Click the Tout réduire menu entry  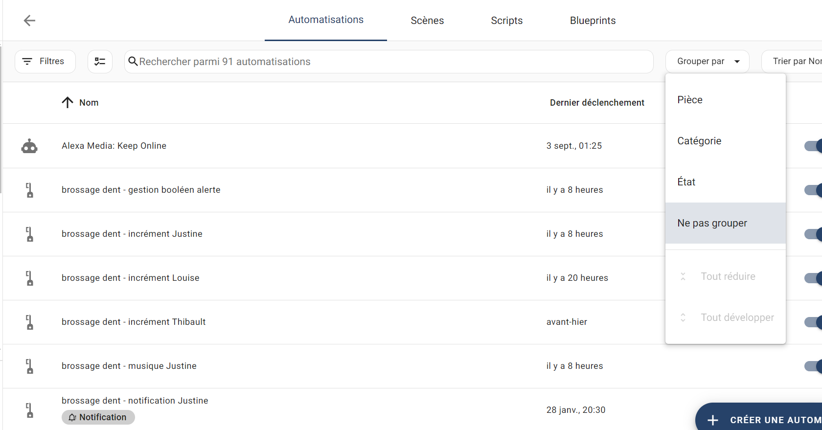[x=726, y=276]
